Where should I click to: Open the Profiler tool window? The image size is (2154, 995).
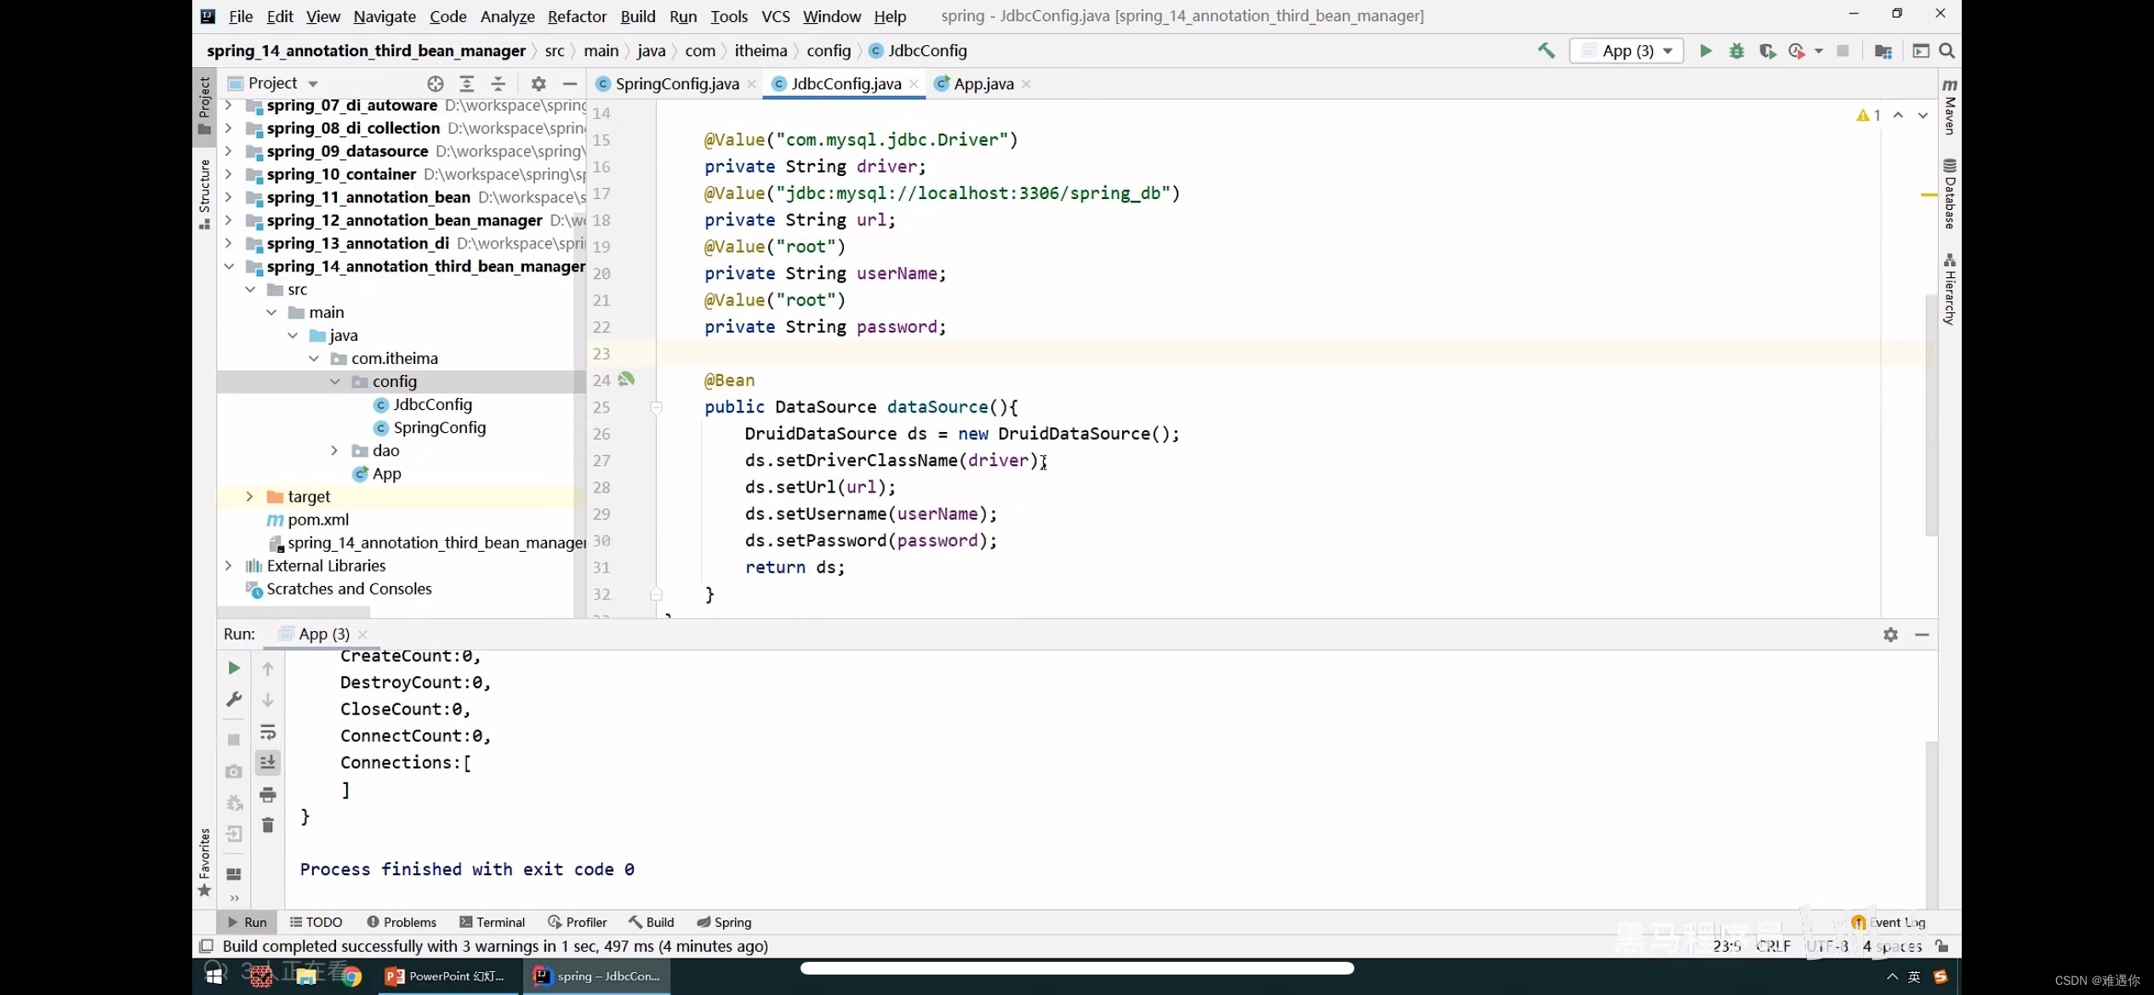click(x=578, y=922)
